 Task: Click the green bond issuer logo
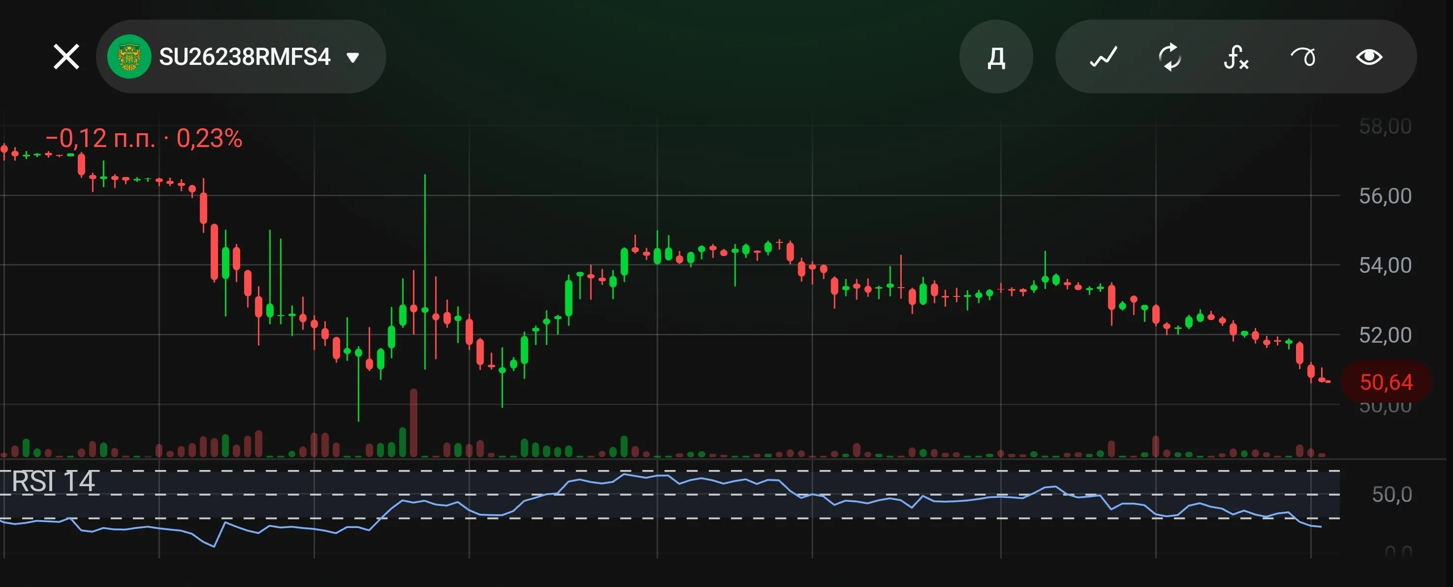coord(129,57)
